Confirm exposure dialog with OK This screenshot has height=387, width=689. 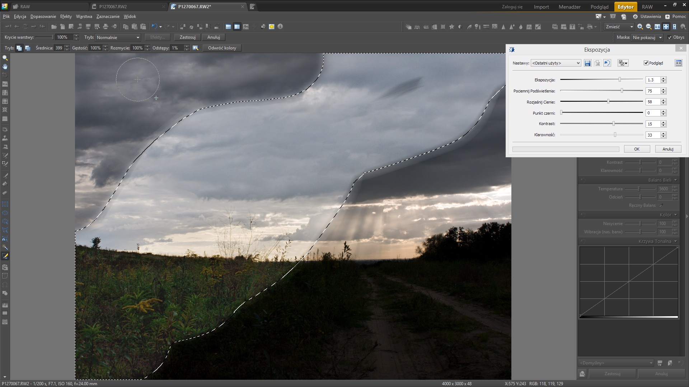[637, 149]
